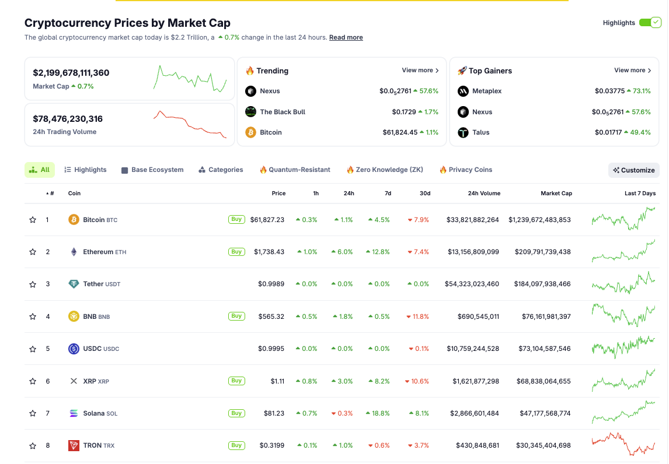Open the Privacy Coins tab
Screen dimensions: 669x464
[x=466, y=170]
